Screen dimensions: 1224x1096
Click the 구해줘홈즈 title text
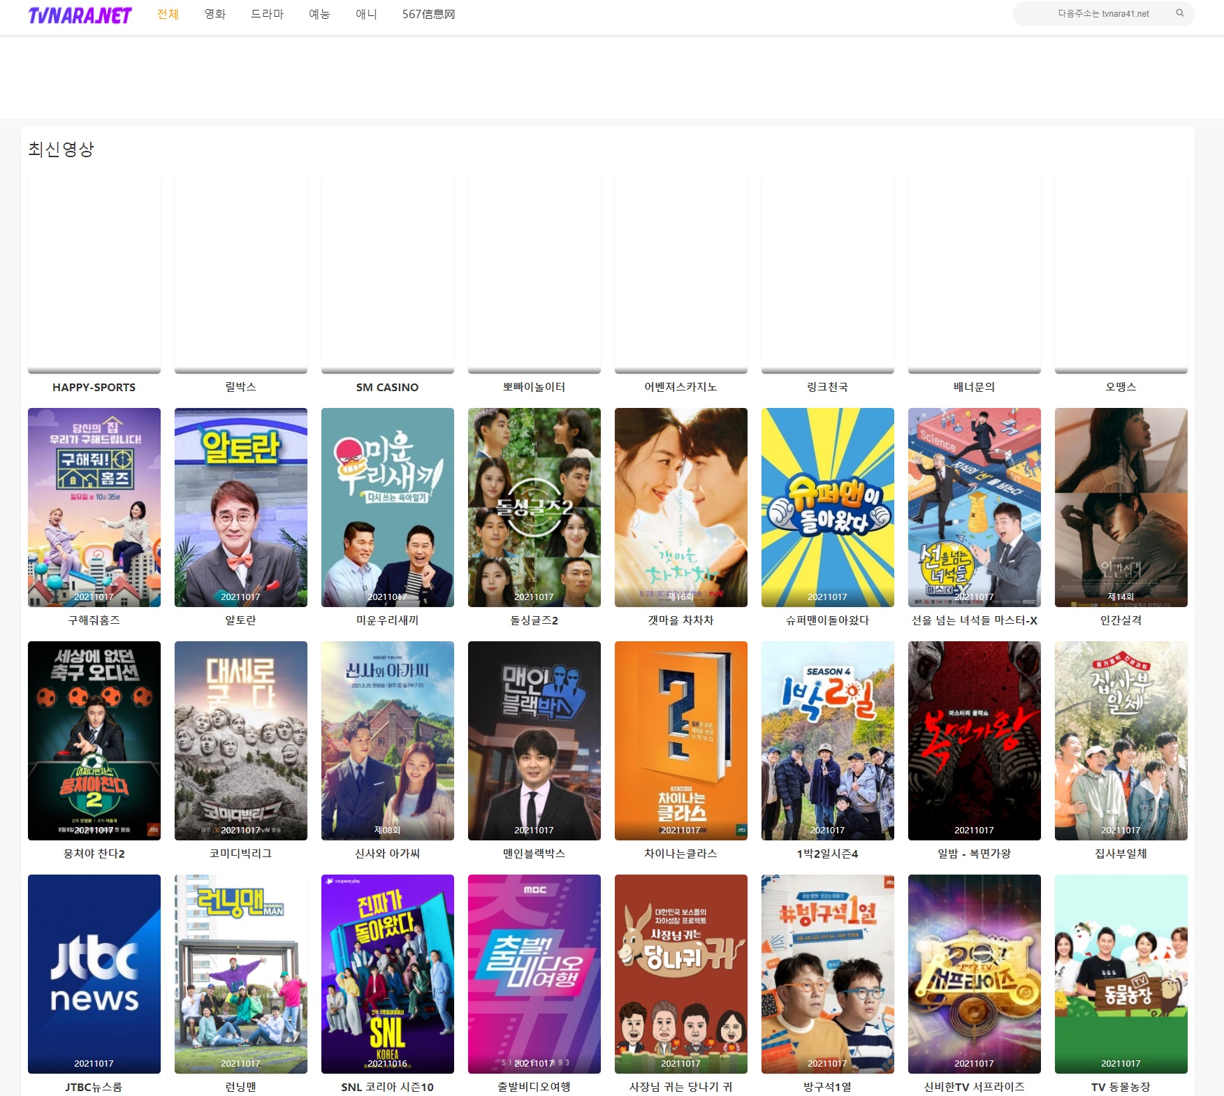[94, 620]
